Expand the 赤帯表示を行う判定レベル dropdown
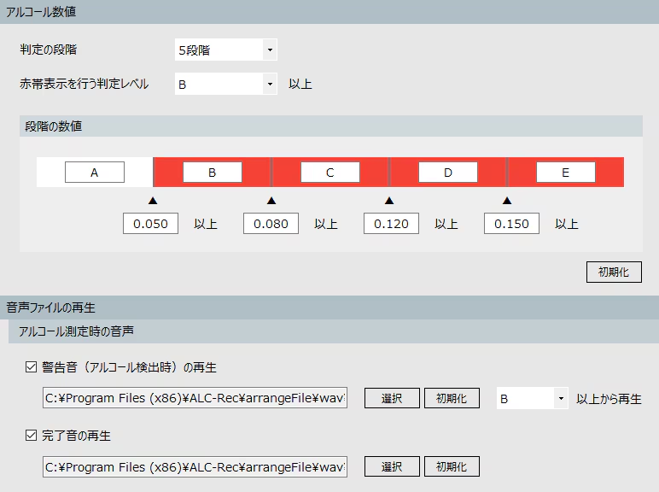Screen dimensions: 659x492 [x=225, y=84]
